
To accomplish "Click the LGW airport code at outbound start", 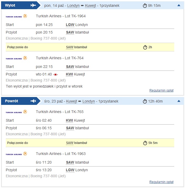I will (x=70, y=25).
